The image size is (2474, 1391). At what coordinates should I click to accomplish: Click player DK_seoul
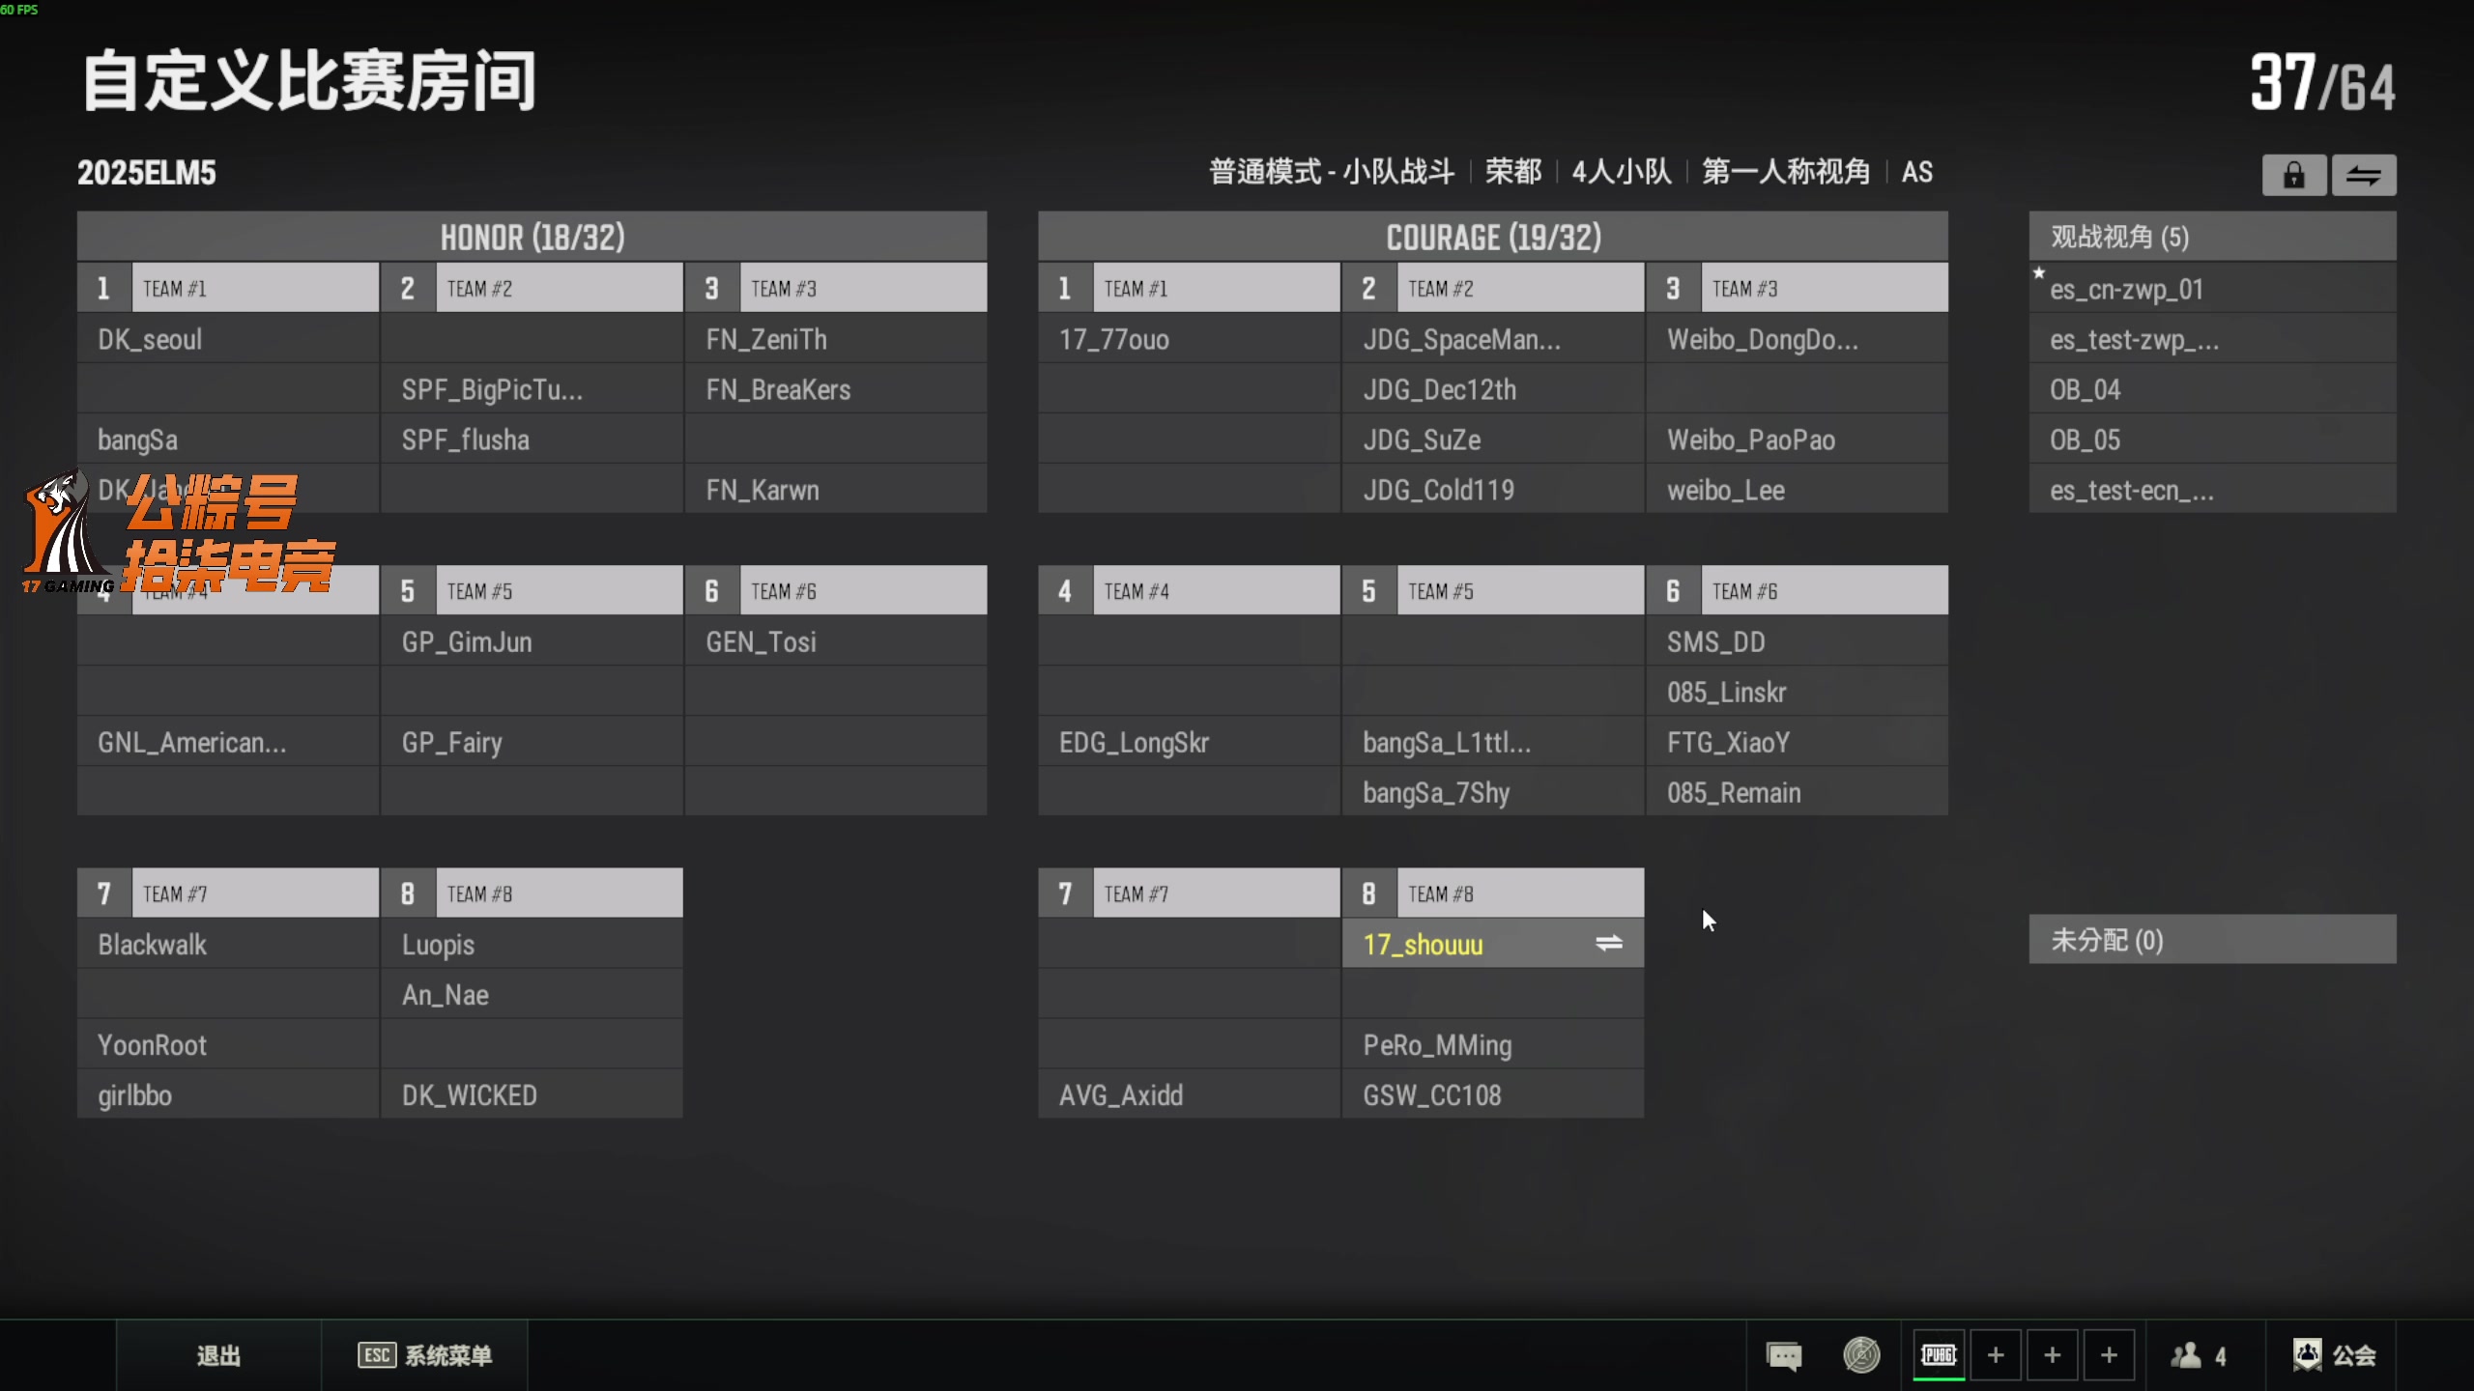coord(228,339)
